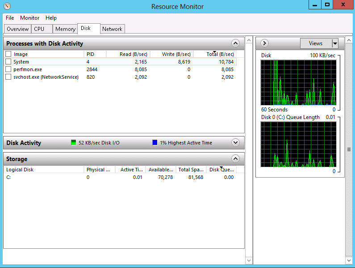355x268 pixels.
Task: Check the perfmon.exe process checkbox
Action: tap(8, 69)
